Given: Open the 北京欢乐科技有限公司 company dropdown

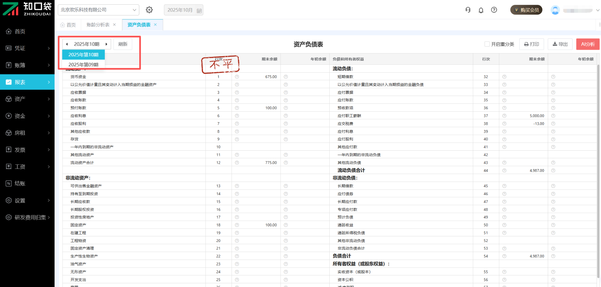Looking at the screenshot, I should (x=98, y=10).
